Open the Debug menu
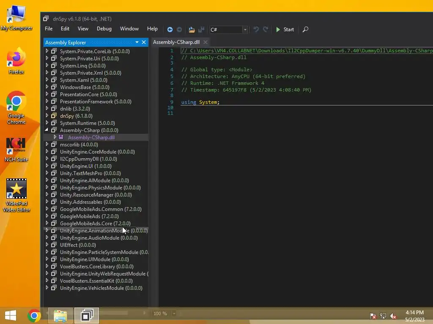This screenshot has height=324, width=433. click(104, 29)
